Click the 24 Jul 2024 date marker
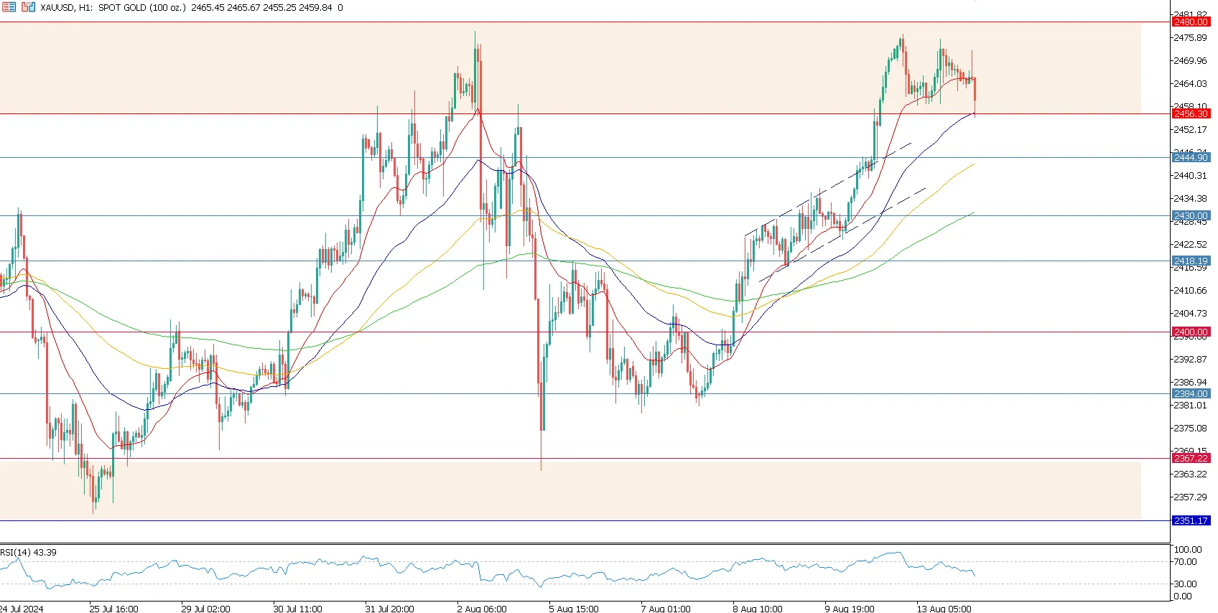 coord(22,609)
